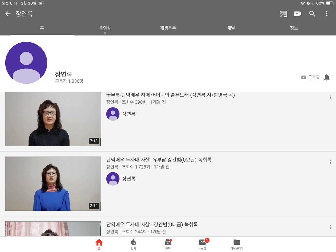Go back with the arrow icon
The height and width of the screenshot is (252, 336).
(x=8, y=14)
